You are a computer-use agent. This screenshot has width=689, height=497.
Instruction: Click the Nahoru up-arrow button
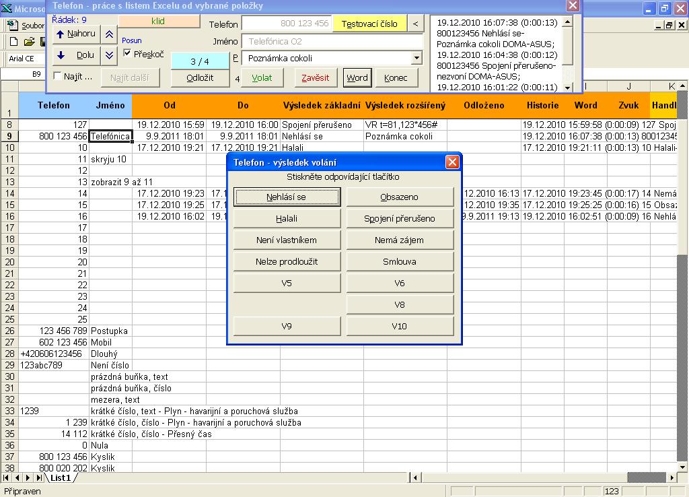tap(77, 34)
